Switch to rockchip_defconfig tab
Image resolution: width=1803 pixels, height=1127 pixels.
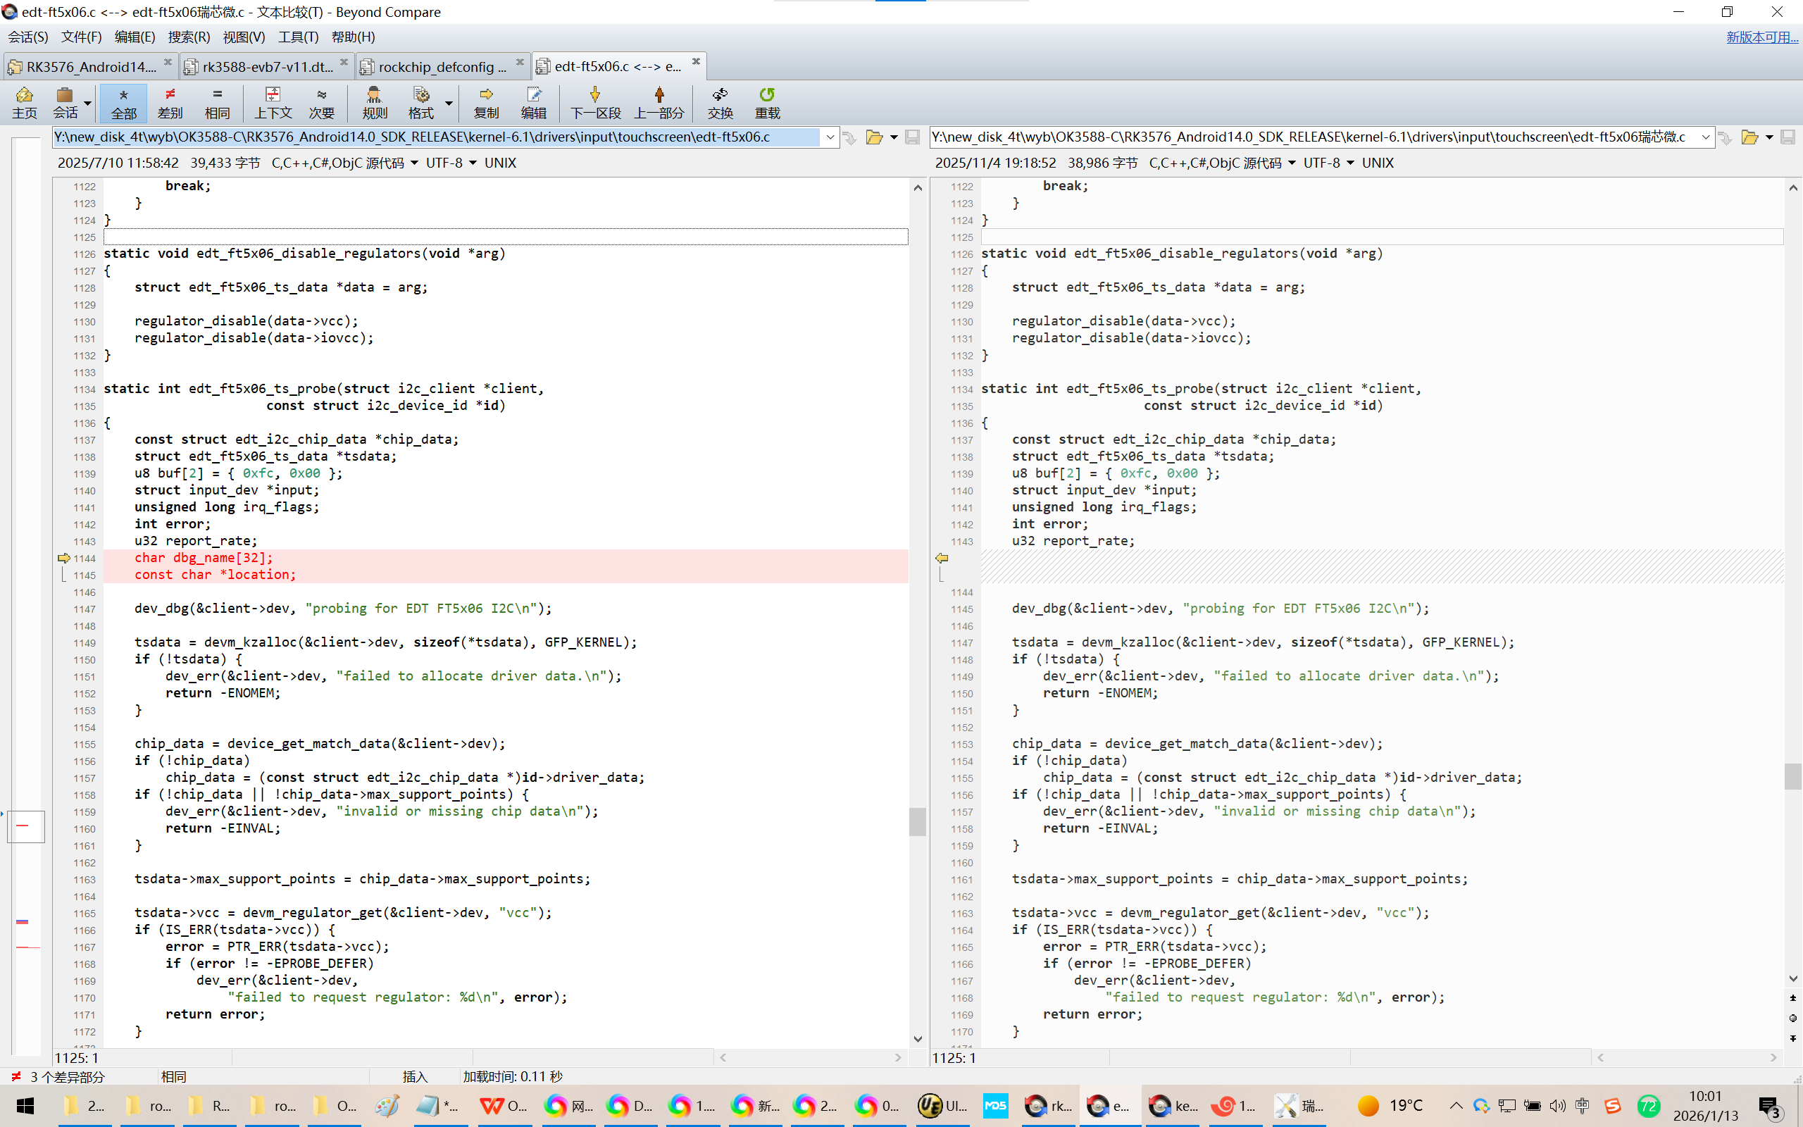click(x=441, y=67)
